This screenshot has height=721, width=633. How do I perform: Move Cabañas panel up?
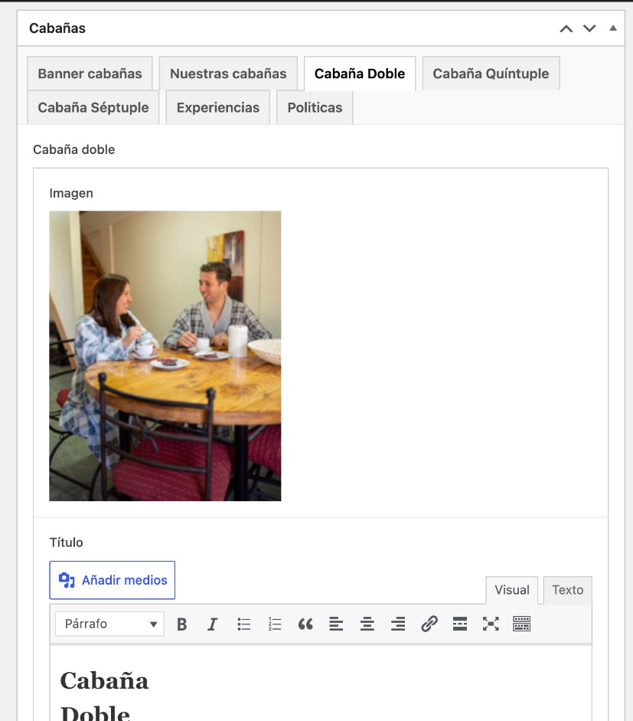pyautogui.click(x=566, y=28)
